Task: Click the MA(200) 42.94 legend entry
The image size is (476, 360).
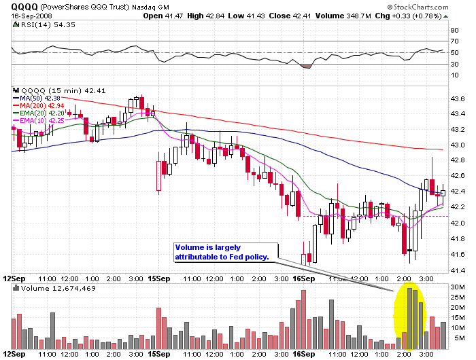Action: [x=39, y=105]
